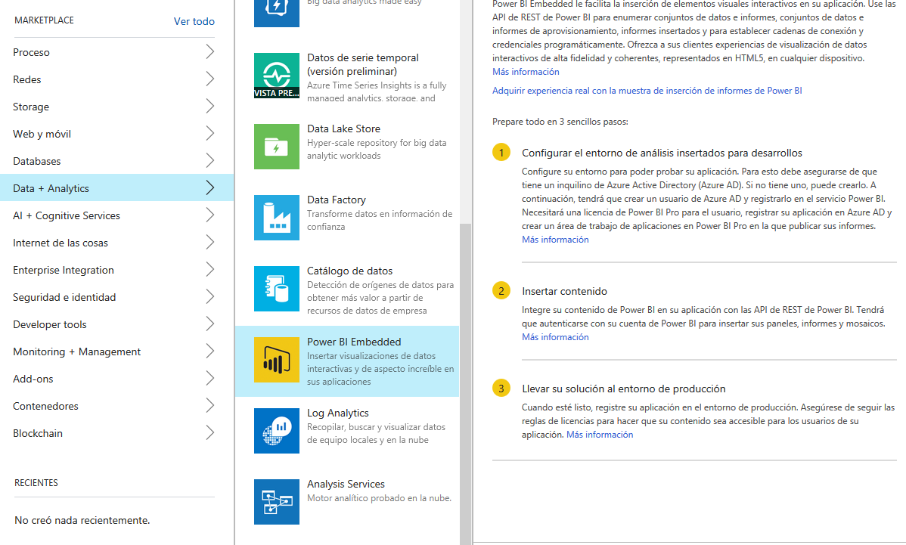Click the Time Series Insights preview icon
906x545 pixels.
click(x=277, y=76)
